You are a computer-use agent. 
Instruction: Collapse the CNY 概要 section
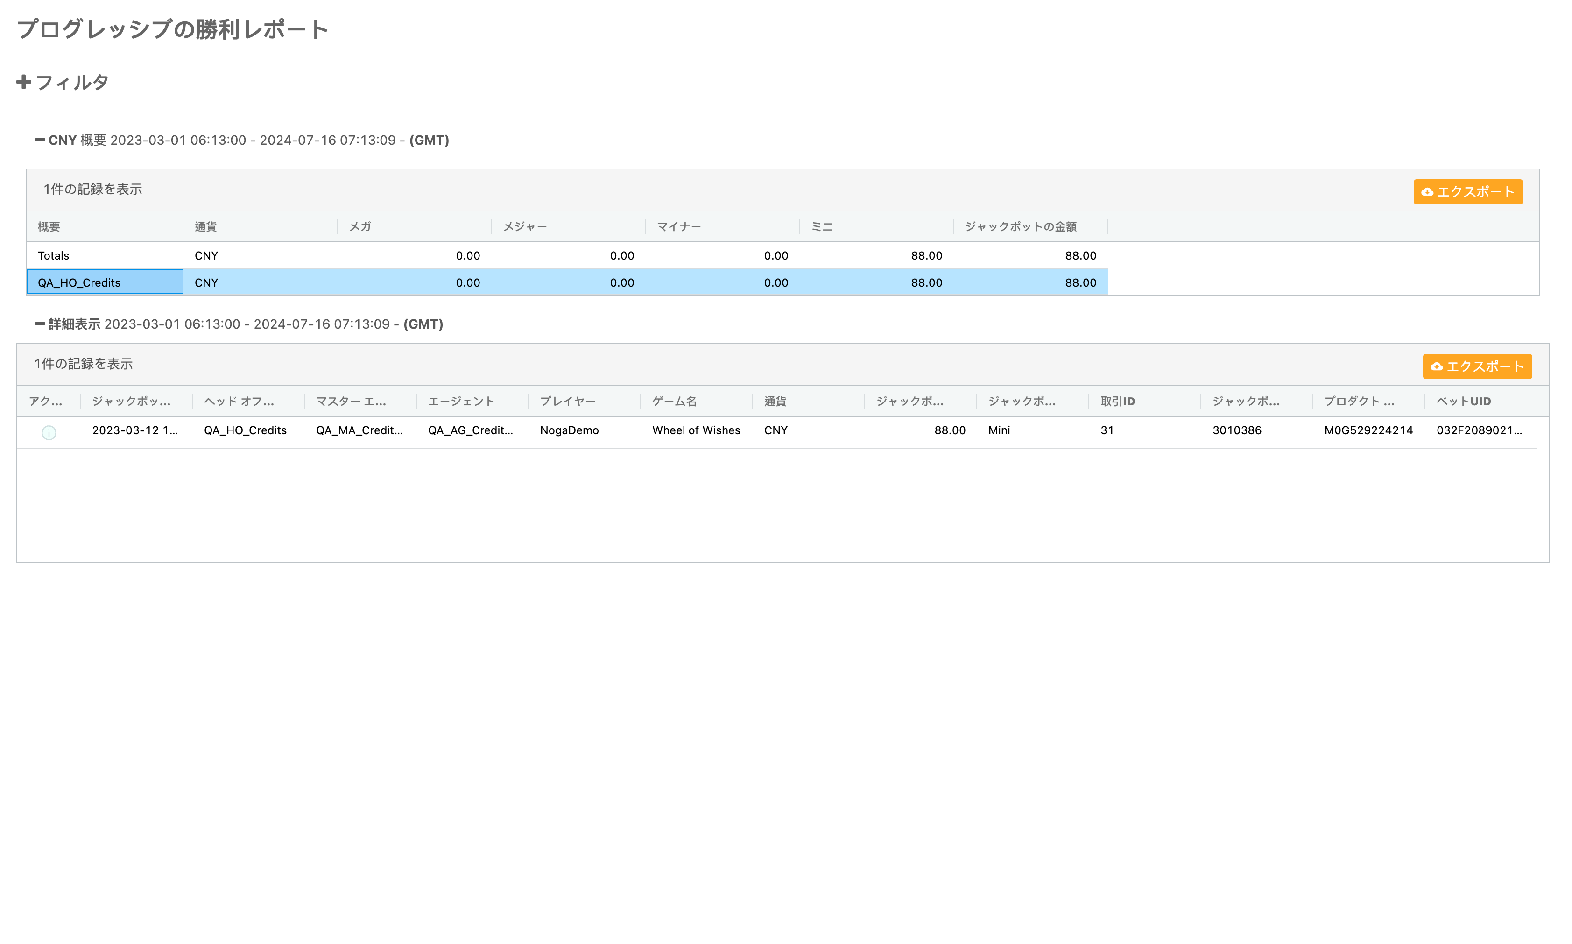40,140
